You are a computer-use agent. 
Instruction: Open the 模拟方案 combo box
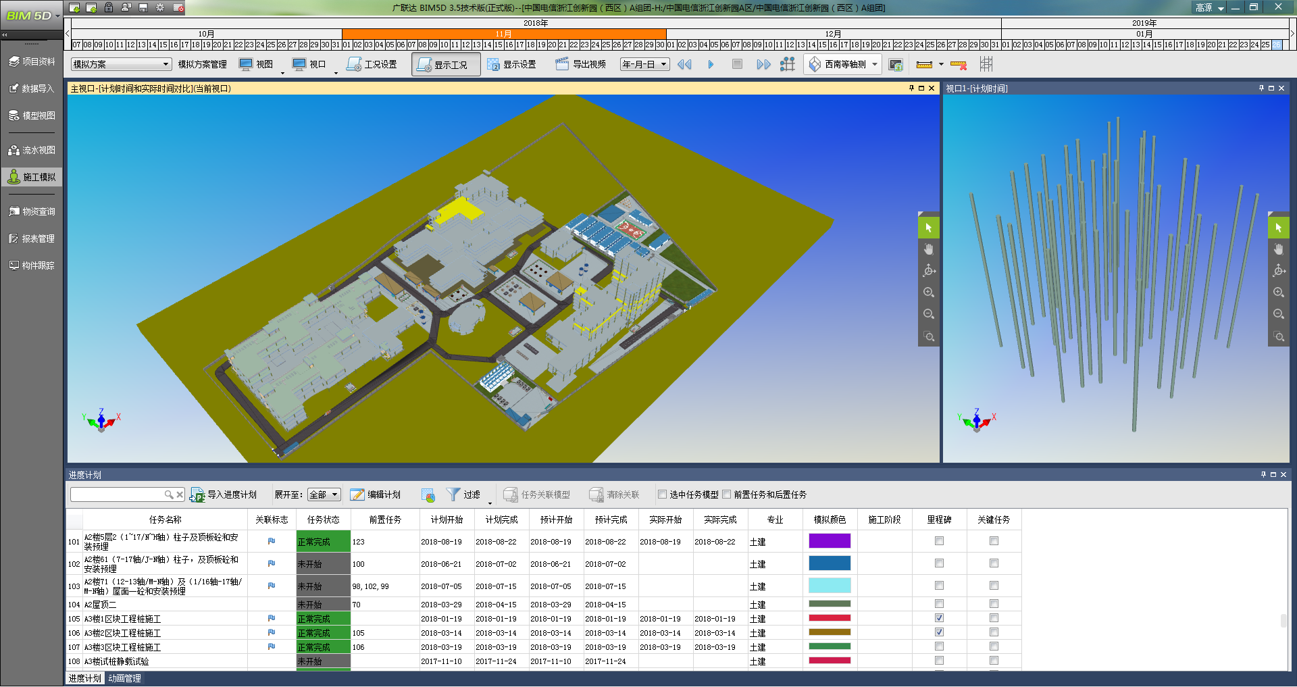click(x=122, y=64)
